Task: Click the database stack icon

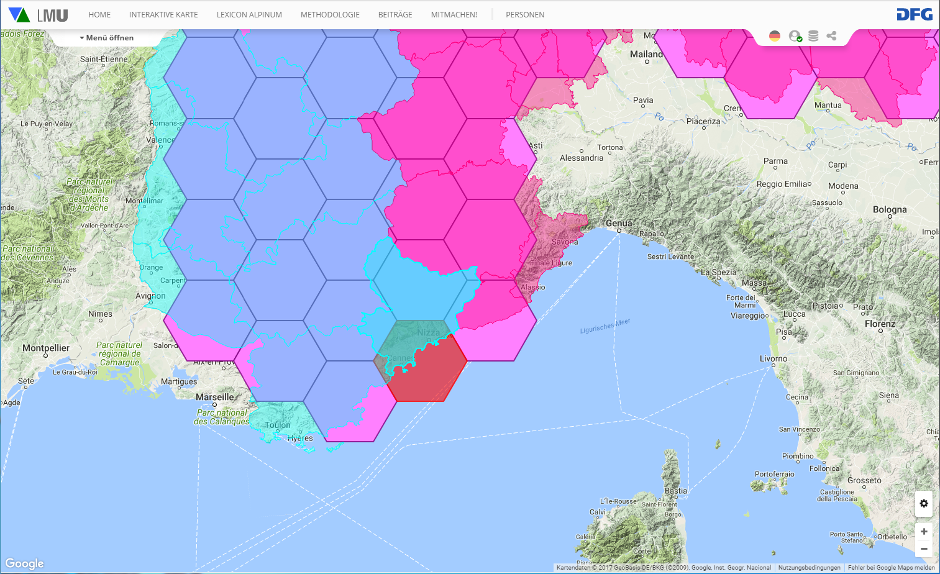Action: (813, 36)
